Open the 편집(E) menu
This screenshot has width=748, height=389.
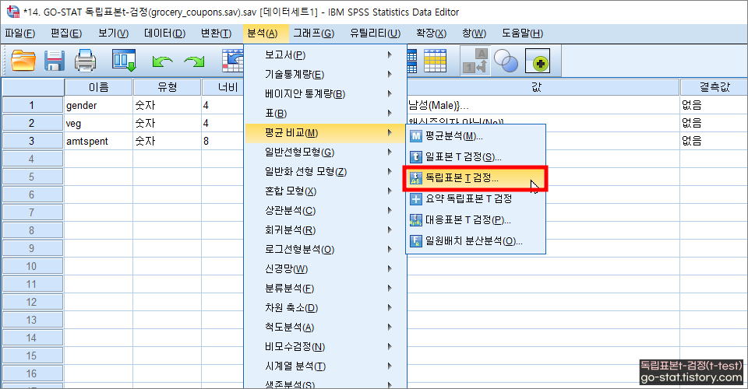tap(66, 33)
